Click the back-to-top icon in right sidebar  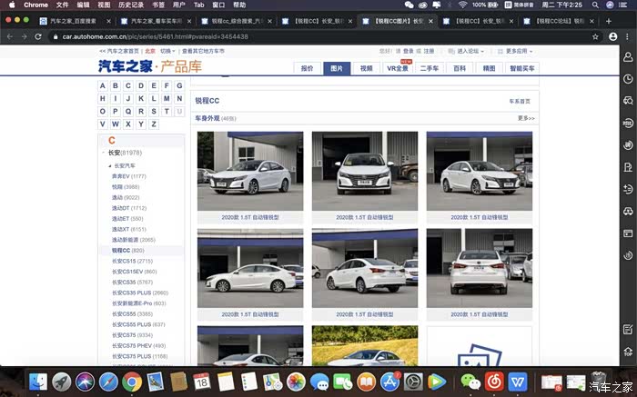[628, 351]
